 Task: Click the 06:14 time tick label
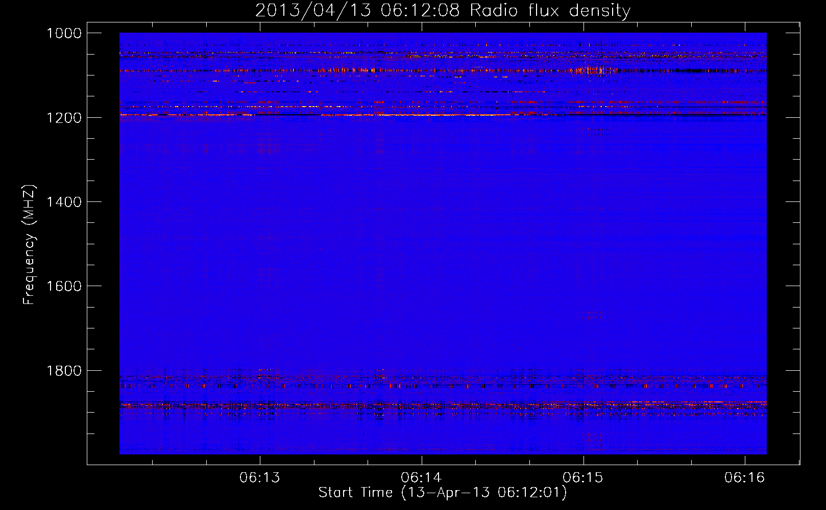point(421,478)
